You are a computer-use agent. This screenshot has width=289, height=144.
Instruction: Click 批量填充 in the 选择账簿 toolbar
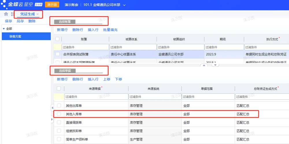pyautogui.click(x=110, y=30)
